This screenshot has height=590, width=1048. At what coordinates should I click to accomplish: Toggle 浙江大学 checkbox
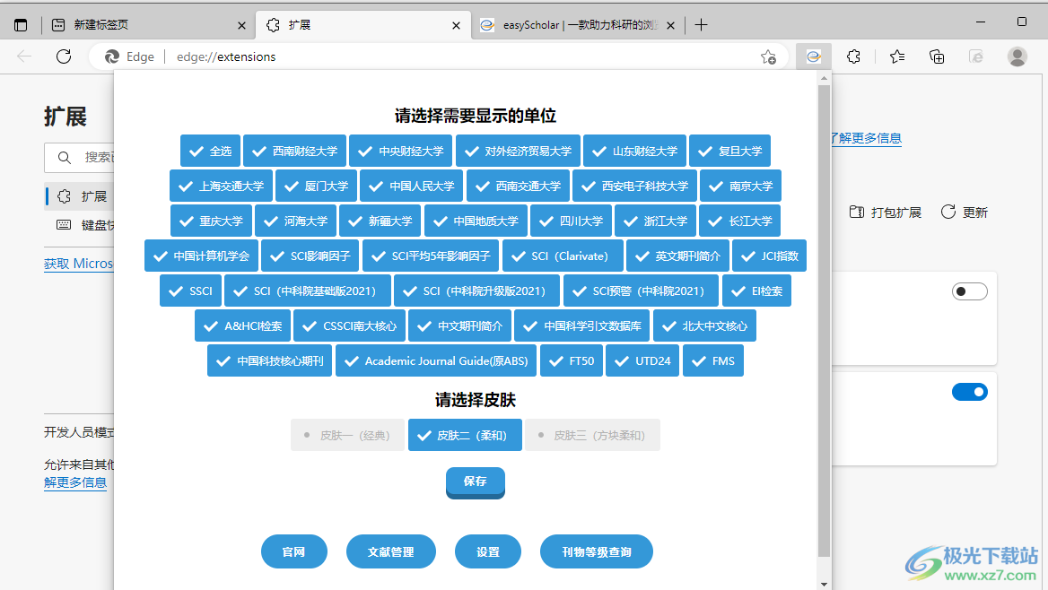pyautogui.click(x=655, y=221)
